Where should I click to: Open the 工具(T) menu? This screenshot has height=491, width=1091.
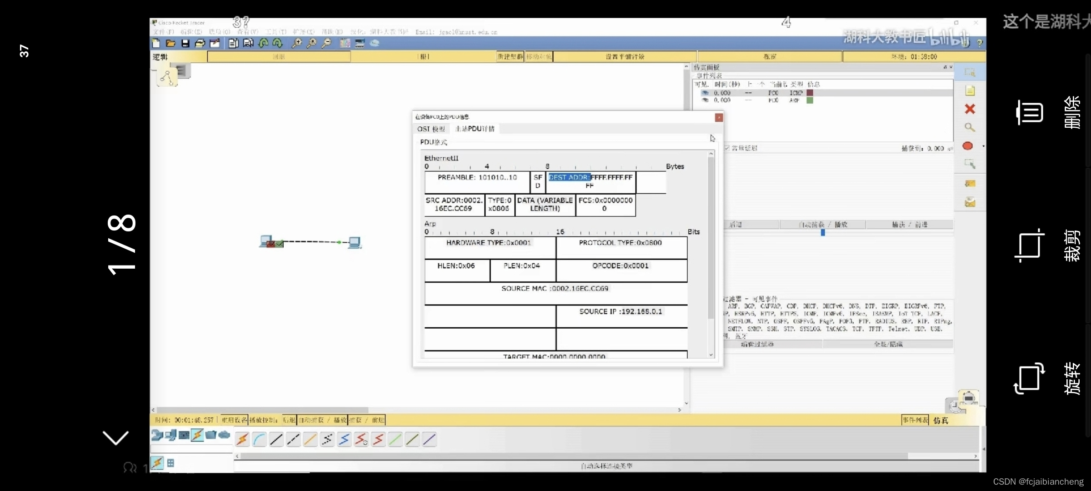tap(276, 32)
